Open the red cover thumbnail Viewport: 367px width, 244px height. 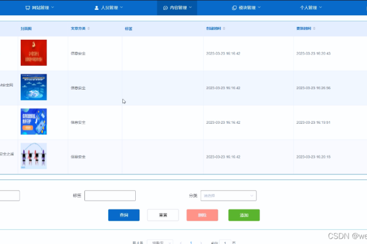point(34,53)
